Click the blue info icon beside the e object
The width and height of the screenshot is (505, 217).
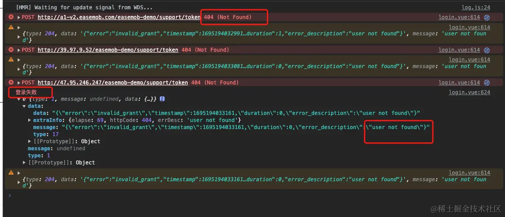(x=162, y=99)
